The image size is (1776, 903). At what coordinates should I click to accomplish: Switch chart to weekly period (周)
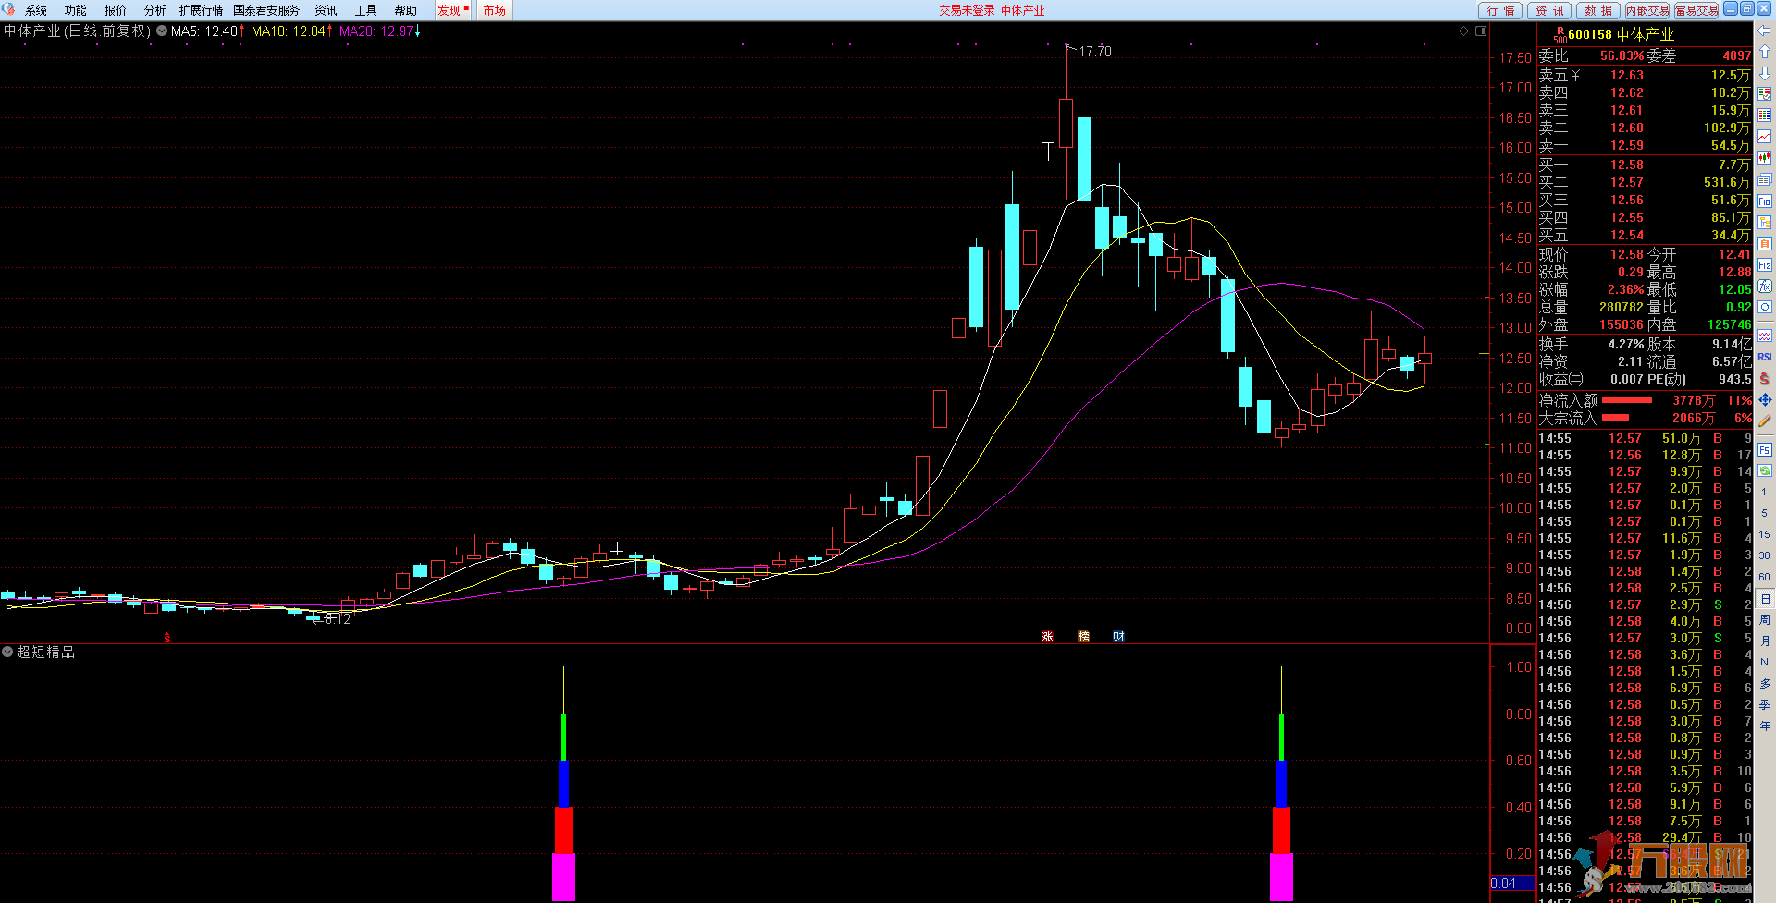tap(1765, 619)
